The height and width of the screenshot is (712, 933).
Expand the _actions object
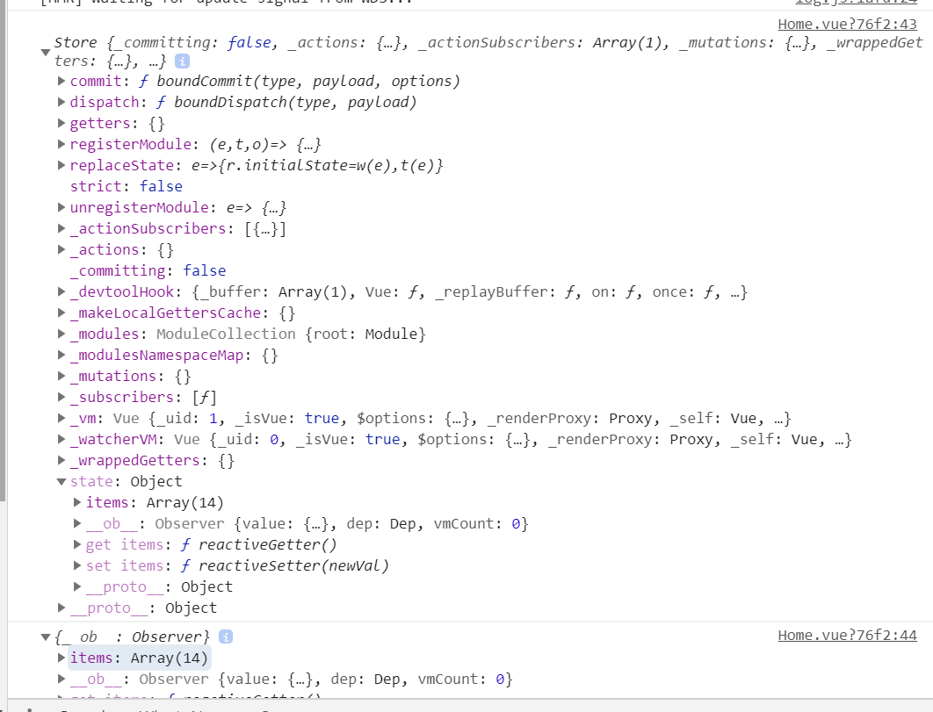click(x=61, y=249)
